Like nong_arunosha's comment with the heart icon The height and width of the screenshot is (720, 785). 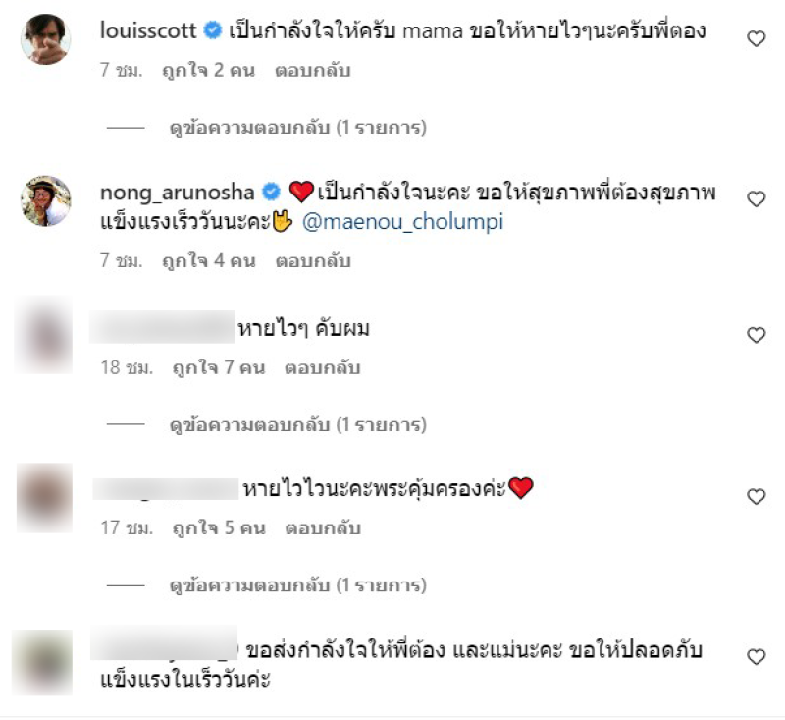[x=756, y=199]
